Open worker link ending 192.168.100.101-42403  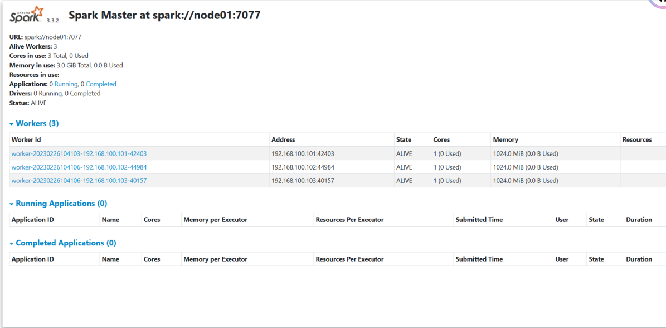[79, 153]
